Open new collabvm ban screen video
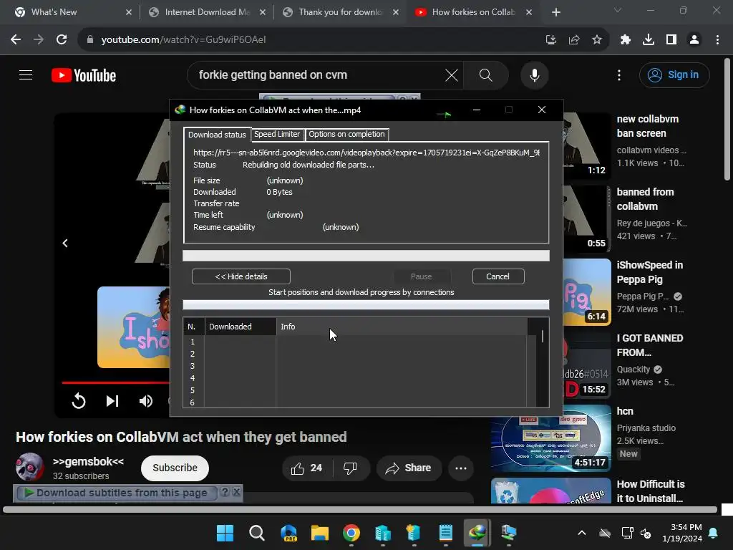This screenshot has width=733, height=550. click(x=647, y=126)
